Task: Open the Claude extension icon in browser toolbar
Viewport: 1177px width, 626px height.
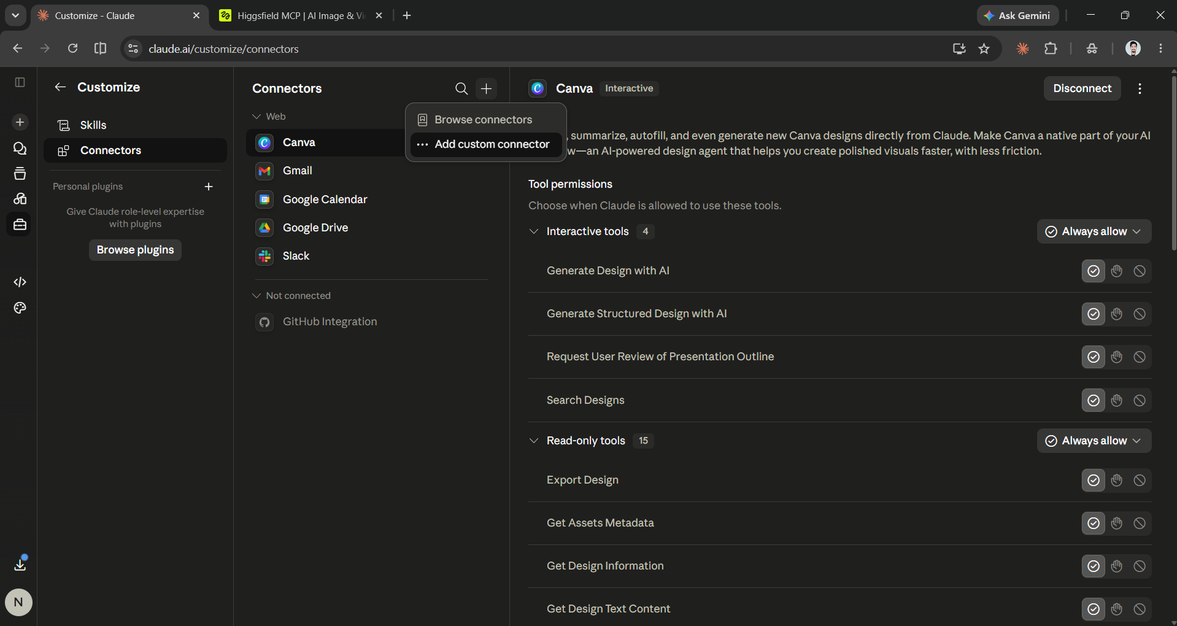Action: pos(1022,48)
